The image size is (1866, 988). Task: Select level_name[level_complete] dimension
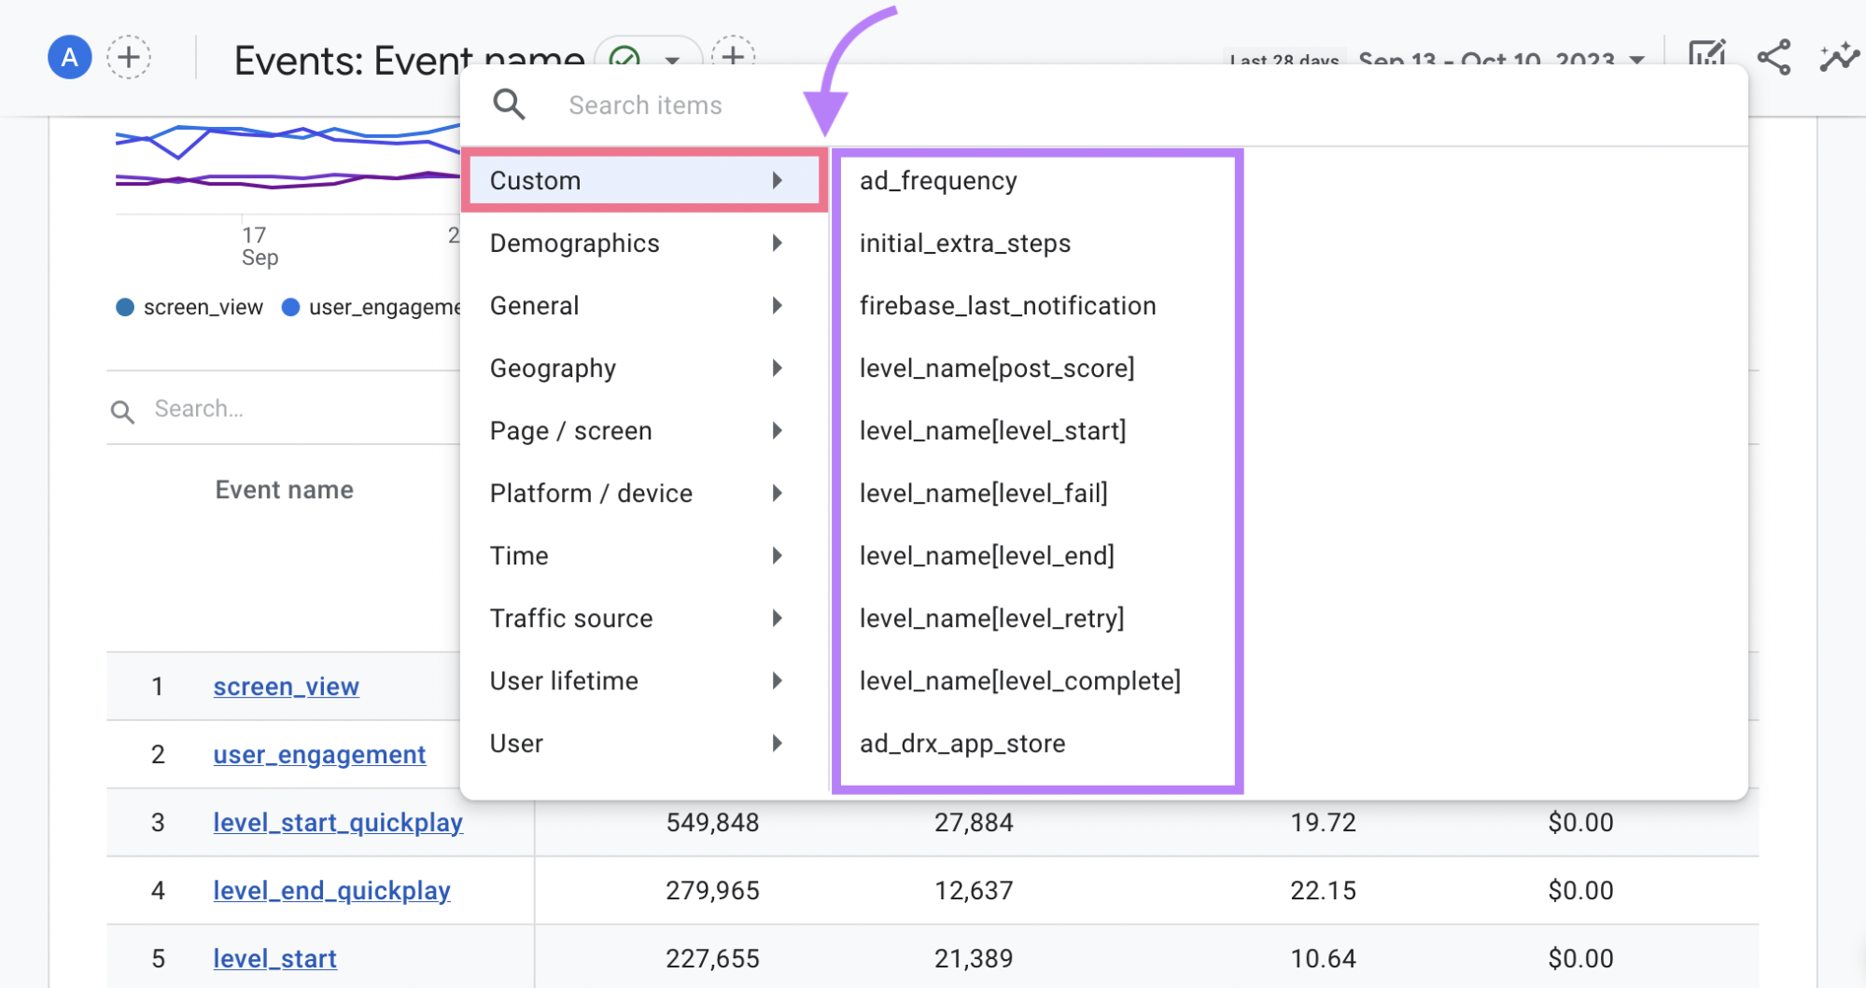[1019, 681]
